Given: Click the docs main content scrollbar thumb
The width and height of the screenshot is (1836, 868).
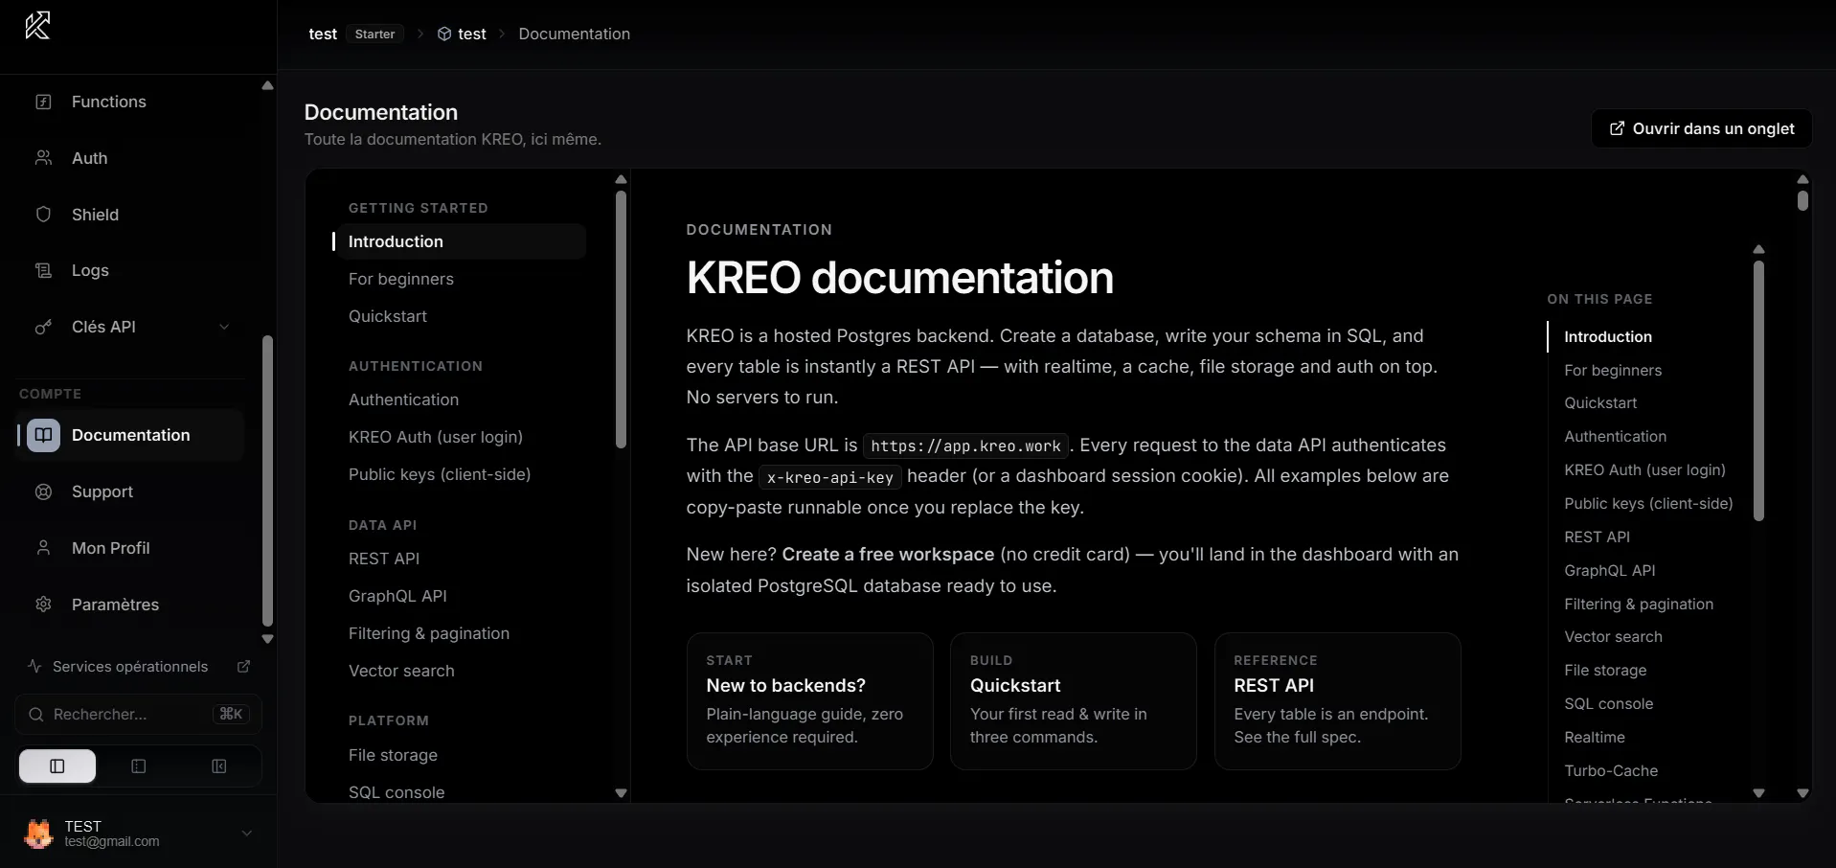Looking at the screenshot, I should [1802, 200].
